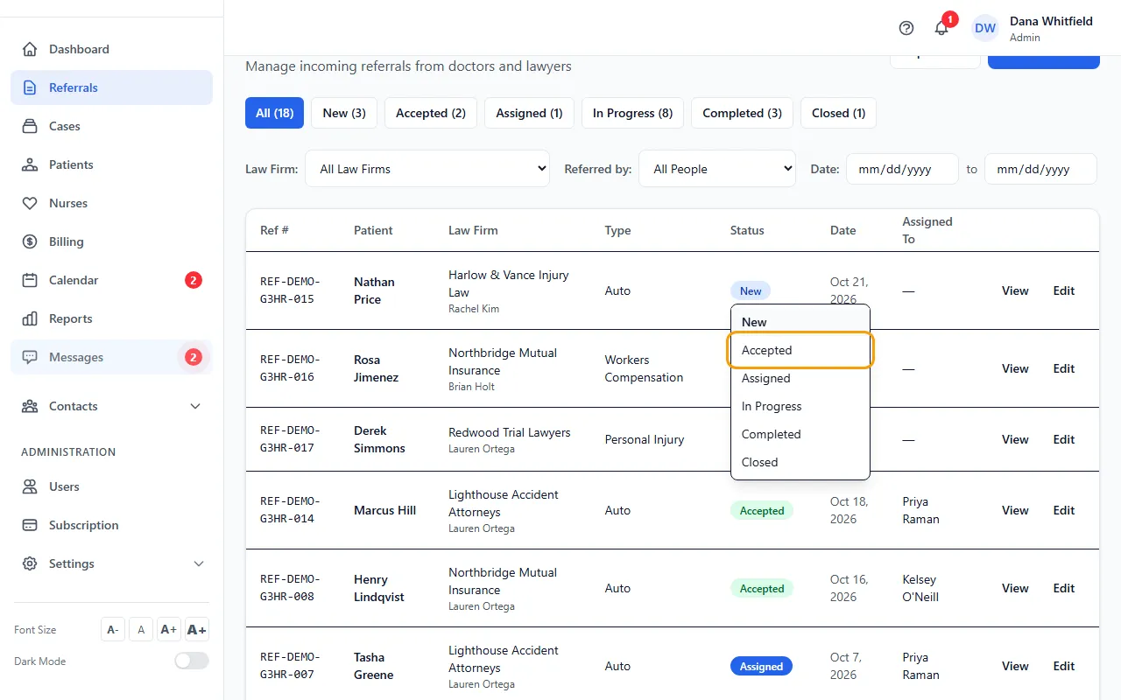The image size is (1121, 700).
Task: Open Calendar from sidebar
Action: (111, 280)
